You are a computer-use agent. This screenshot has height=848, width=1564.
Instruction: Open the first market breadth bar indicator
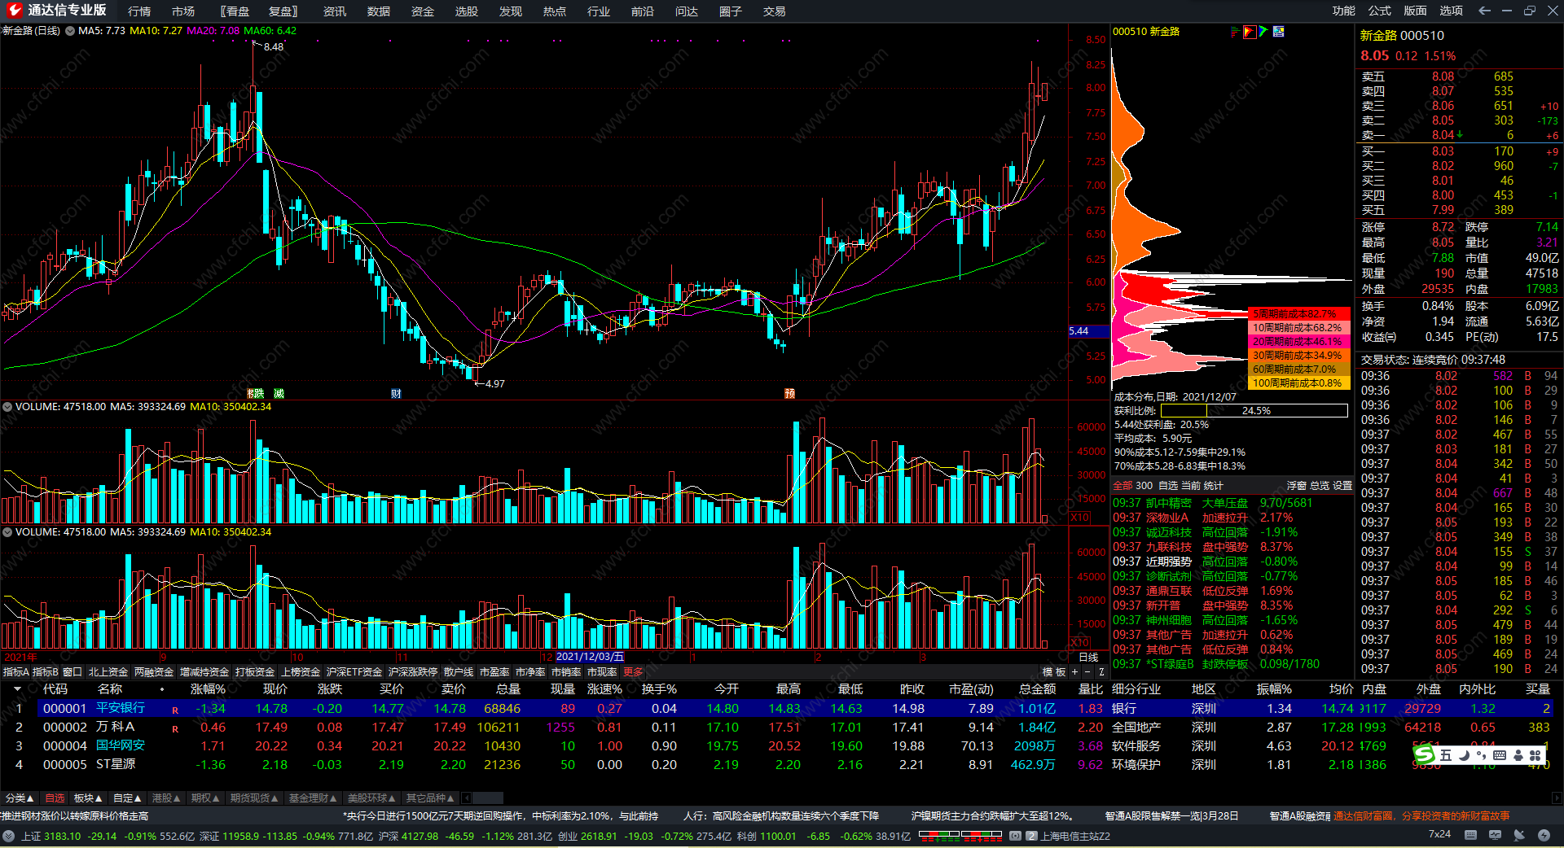click(939, 835)
